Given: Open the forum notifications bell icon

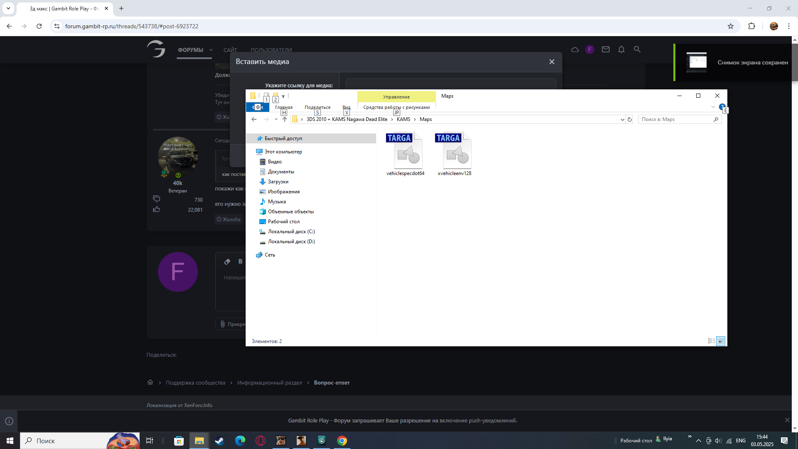Looking at the screenshot, I should (621, 49).
